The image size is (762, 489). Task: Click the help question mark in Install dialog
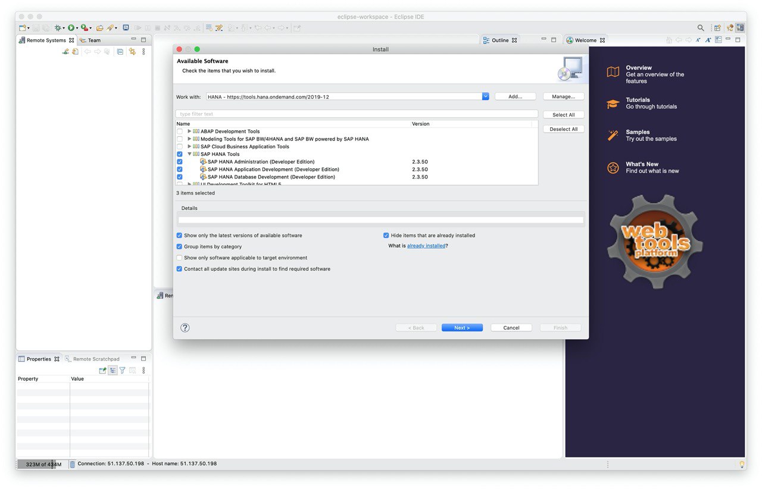pyautogui.click(x=185, y=328)
